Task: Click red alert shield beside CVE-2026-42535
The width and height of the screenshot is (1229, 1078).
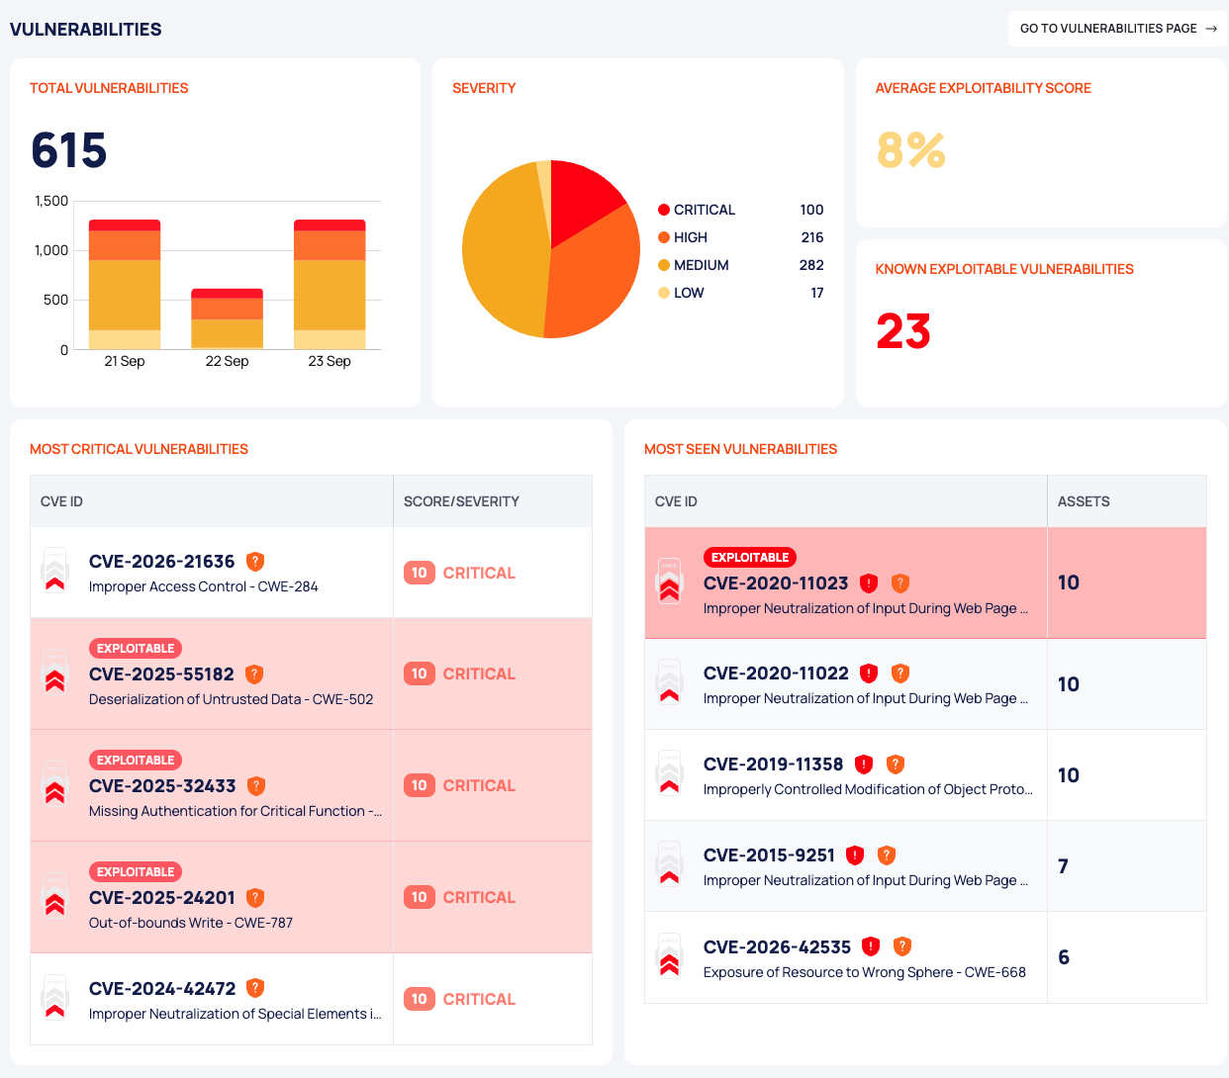Action: (871, 946)
